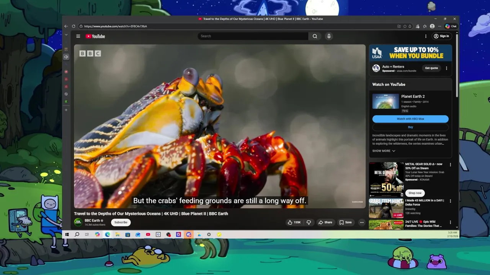Open the YouTube hamburger guide menu
The height and width of the screenshot is (275, 490).
[x=78, y=36]
